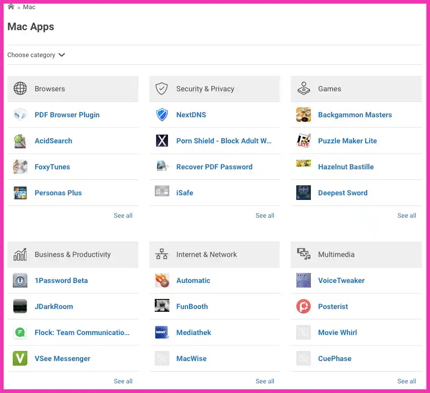Open the Posterist app link
This screenshot has width=430, height=393.
coord(333,306)
